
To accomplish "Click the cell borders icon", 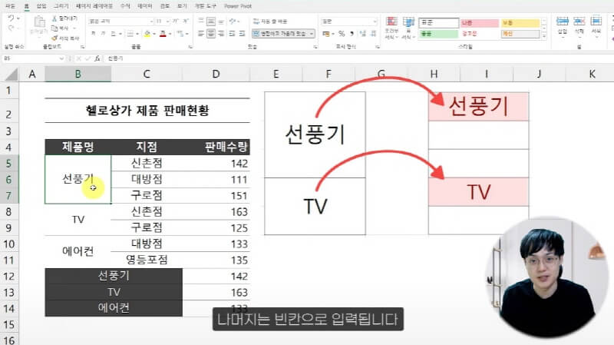I will click(130, 34).
